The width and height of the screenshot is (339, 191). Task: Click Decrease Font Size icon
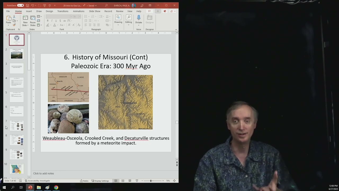73,25
